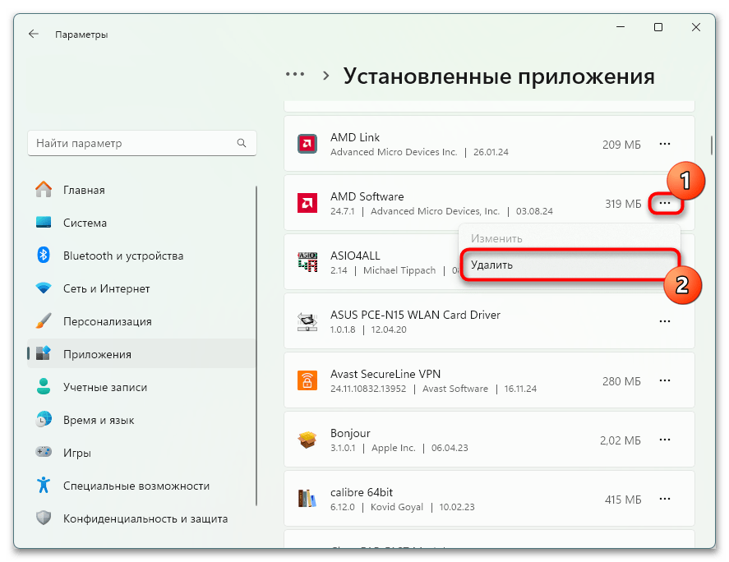
Task: Click the app list vertical scrollbar
Action: (x=712, y=145)
